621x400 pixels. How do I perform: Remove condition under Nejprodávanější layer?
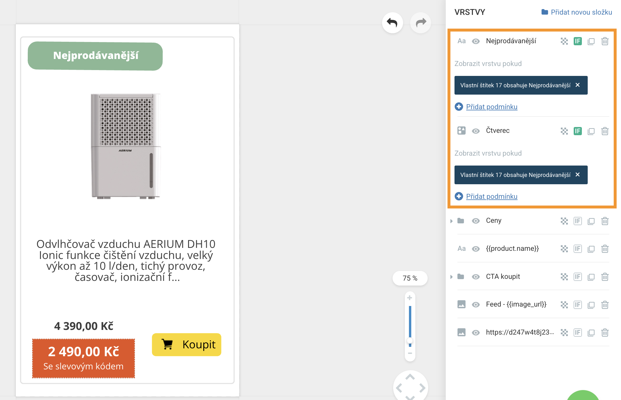577,85
